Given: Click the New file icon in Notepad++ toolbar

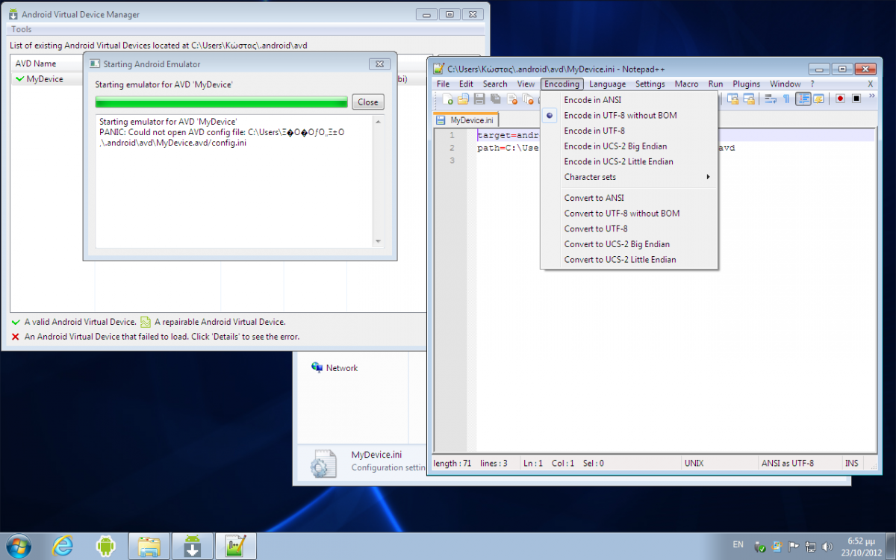Looking at the screenshot, I should pos(448,99).
